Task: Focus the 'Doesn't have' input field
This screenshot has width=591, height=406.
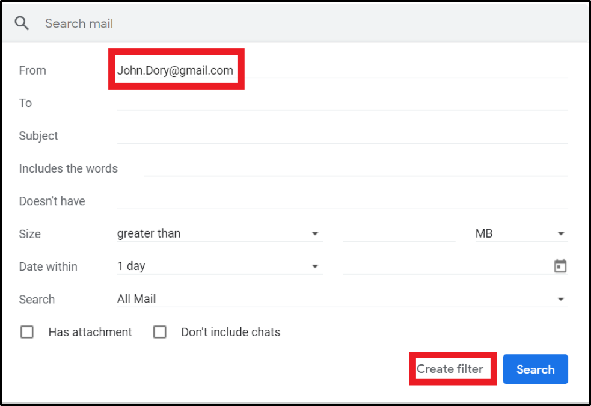Action: pos(341,201)
